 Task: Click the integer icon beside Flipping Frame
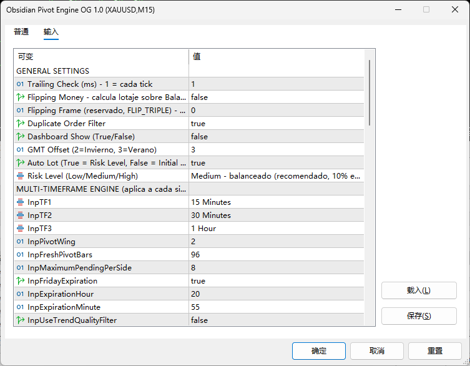point(20,111)
